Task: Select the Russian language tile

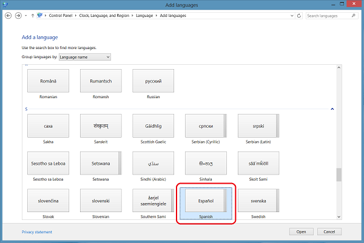Action: [x=153, y=81]
